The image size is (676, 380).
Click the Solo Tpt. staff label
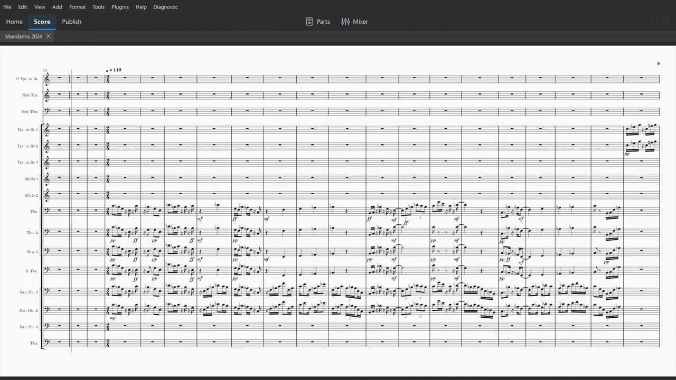pyautogui.click(x=30, y=96)
